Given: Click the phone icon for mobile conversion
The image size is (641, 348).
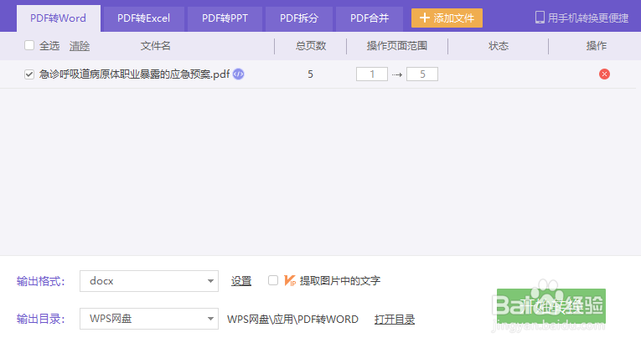Looking at the screenshot, I should [540, 18].
